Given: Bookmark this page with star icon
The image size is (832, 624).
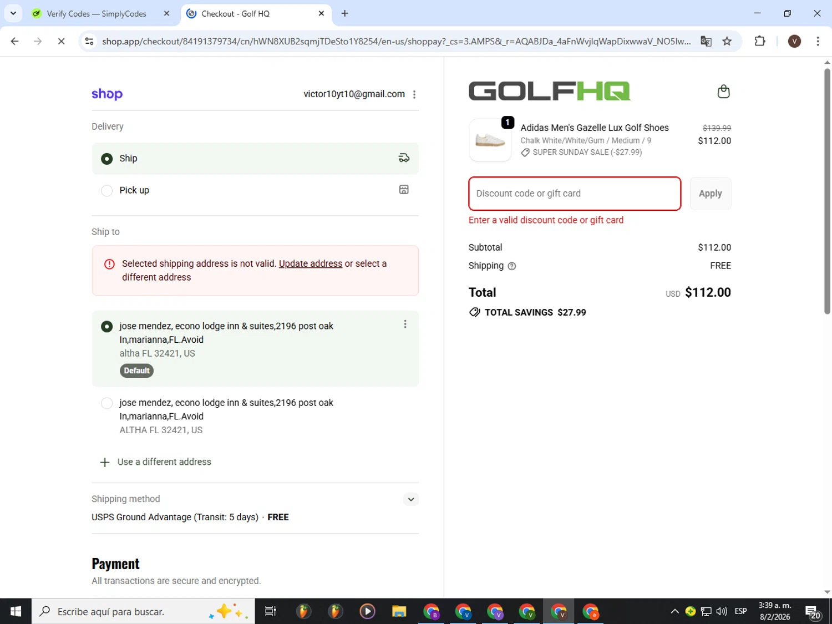Looking at the screenshot, I should (x=727, y=41).
